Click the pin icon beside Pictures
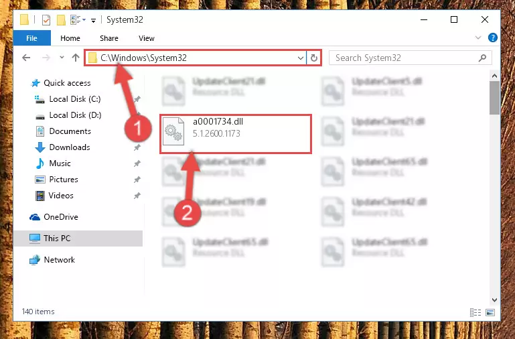 [x=137, y=180]
